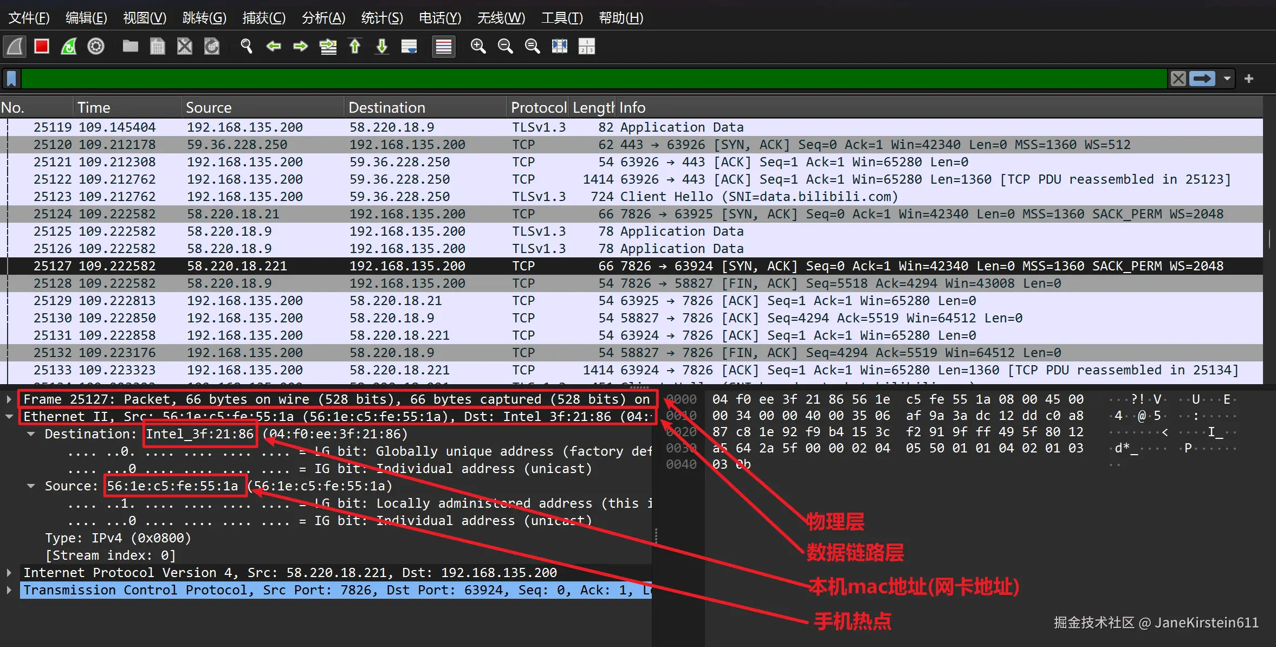The height and width of the screenshot is (647, 1276).
Task: Go to the first packet arrow
Action: click(355, 47)
